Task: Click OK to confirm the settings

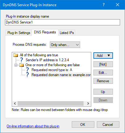Action: tap(83, 125)
